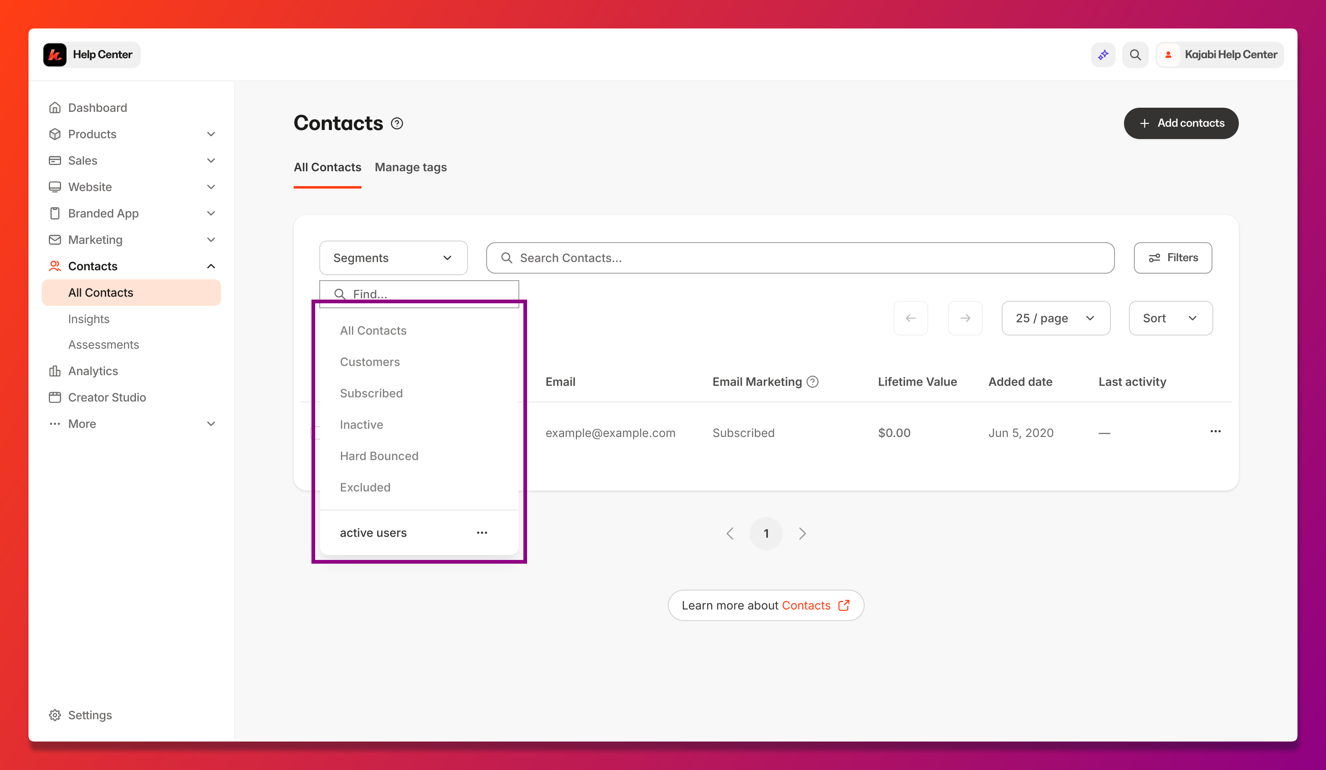
Task: Click the Lifetime Value column header
Action: 917,382
